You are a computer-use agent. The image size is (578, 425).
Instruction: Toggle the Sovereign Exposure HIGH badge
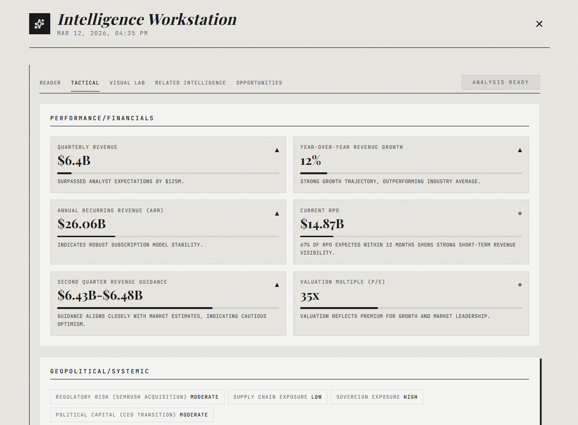(377, 397)
